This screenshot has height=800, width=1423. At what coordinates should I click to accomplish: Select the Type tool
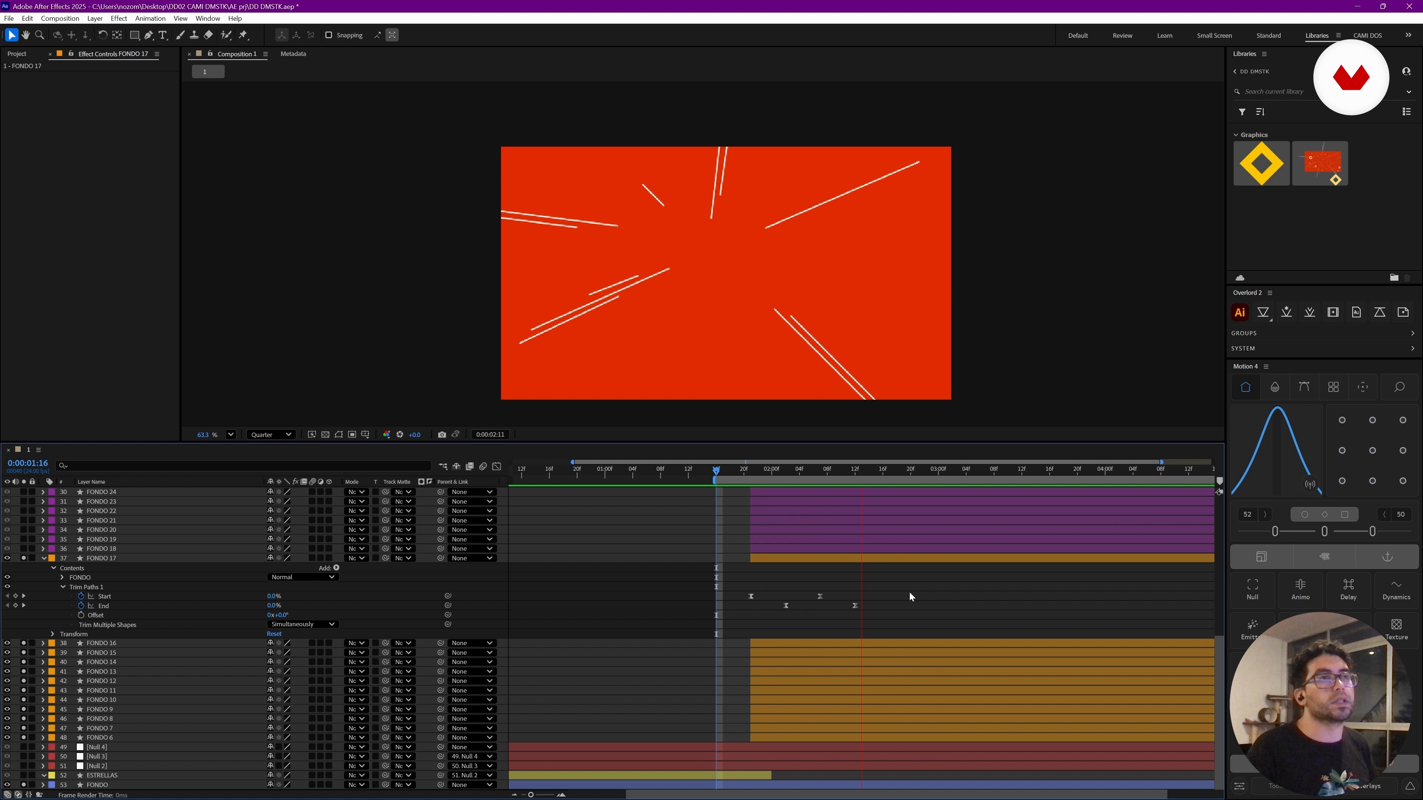(163, 35)
